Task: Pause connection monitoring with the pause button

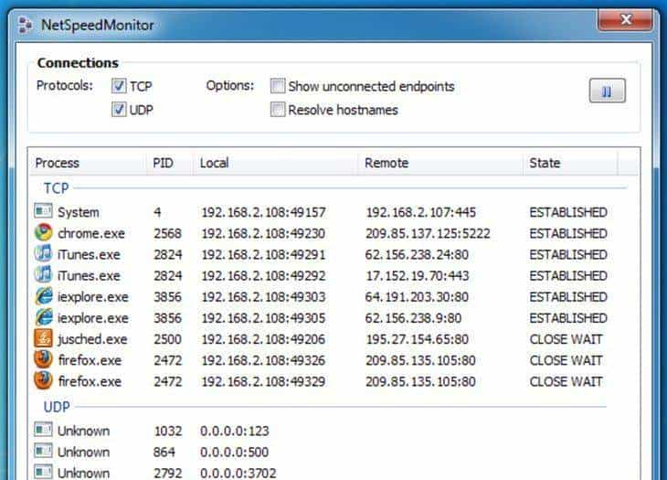Action: click(607, 91)
